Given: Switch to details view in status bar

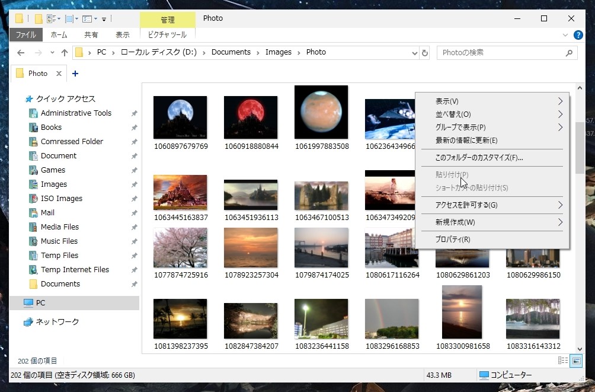Looking at the screenshot, I should (562, 361).
